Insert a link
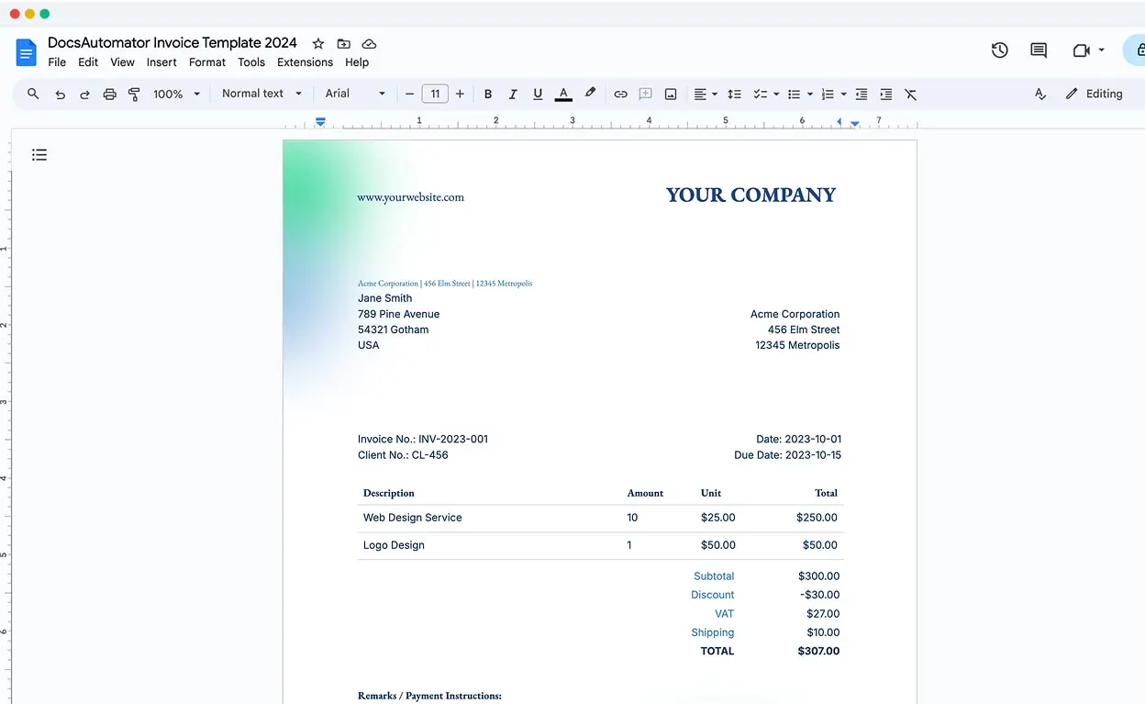The height and width of the screenshot is (704, 1145). (620, 94)
